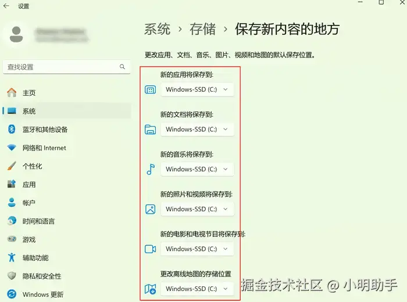Click the 系统 breadcrumb link
407x302 pixels.
tap(158, 29)
